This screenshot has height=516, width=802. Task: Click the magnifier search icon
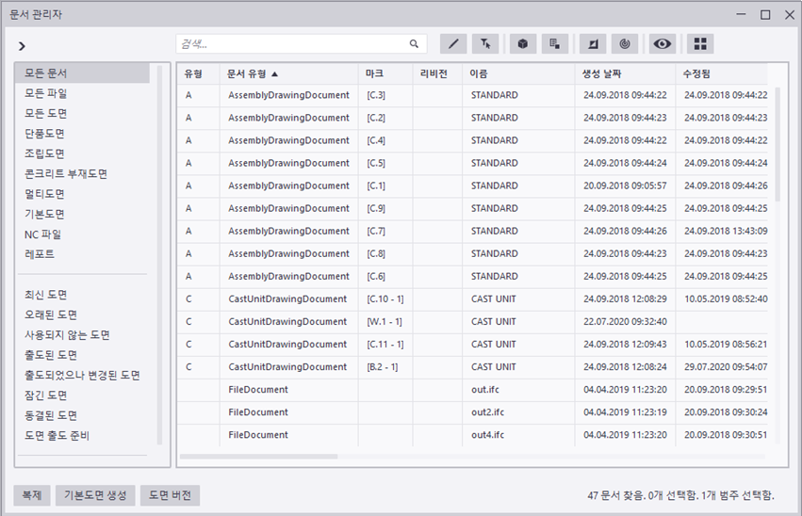coord(414,44)
